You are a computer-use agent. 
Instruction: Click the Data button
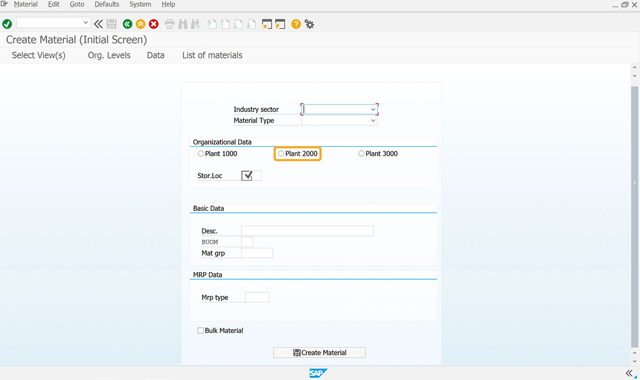(x=156, y=56)
